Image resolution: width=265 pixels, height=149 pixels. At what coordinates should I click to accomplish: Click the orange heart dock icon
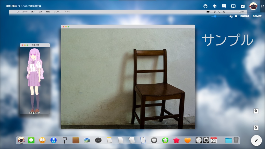pyautogui.click(x=187, y=140)
